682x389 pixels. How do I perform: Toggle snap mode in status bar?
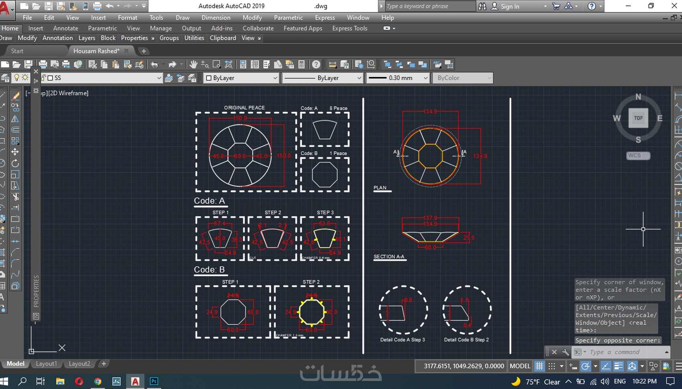[x=552, y=366]
